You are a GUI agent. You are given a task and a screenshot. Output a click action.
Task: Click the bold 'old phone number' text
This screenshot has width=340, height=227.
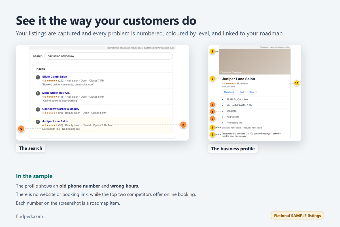80,186
